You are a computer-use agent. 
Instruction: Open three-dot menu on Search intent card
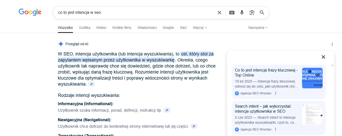coord(276,129)
